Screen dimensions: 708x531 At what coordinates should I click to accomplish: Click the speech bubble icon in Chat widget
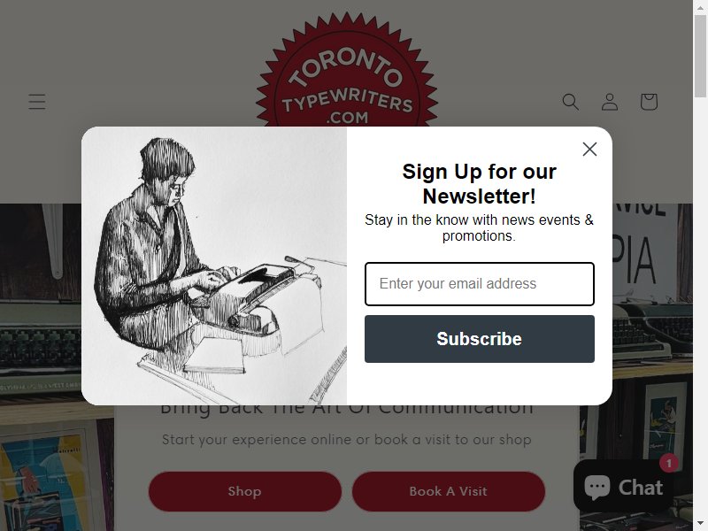tap(596, 488)
